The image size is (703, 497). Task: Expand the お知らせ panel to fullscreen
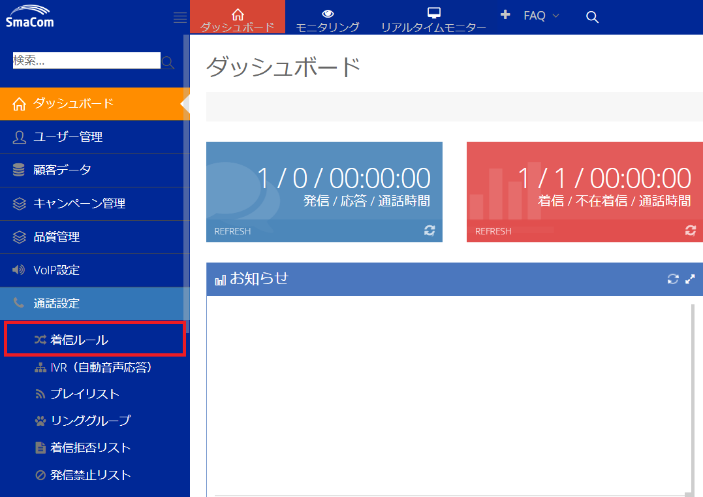(691, 279)
